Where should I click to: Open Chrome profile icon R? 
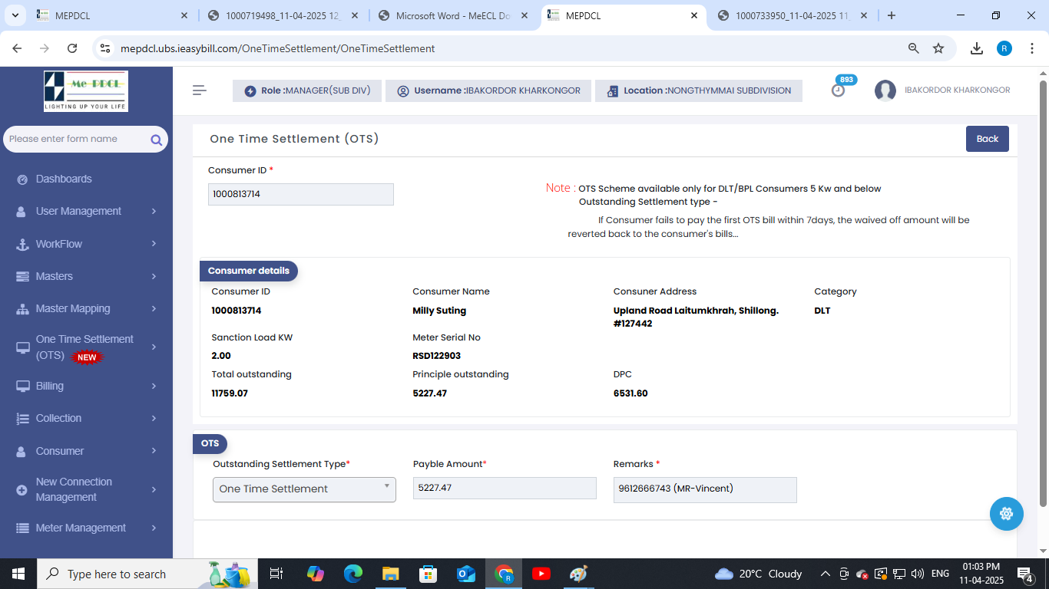pos(1004,48)
